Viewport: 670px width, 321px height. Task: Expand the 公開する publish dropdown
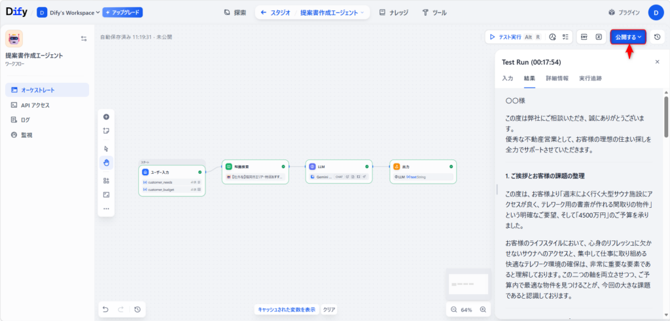pyautogui.click(x=628, y=37)
